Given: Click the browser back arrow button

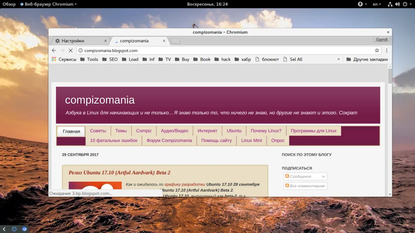Looking at the screenshot, I should [54, 51].
